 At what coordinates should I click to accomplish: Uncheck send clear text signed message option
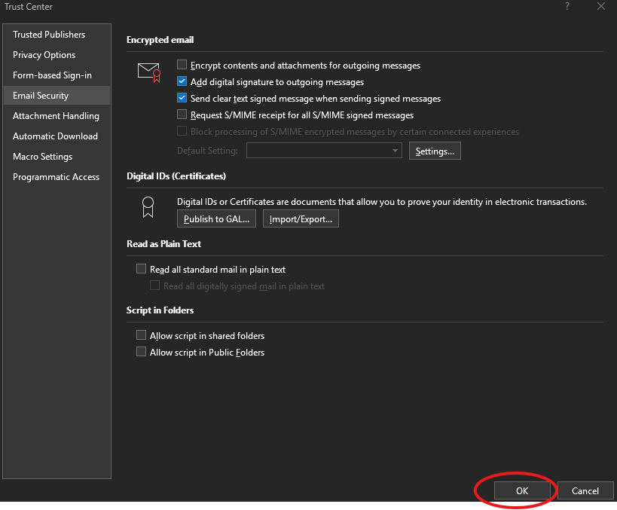[182, 97]
